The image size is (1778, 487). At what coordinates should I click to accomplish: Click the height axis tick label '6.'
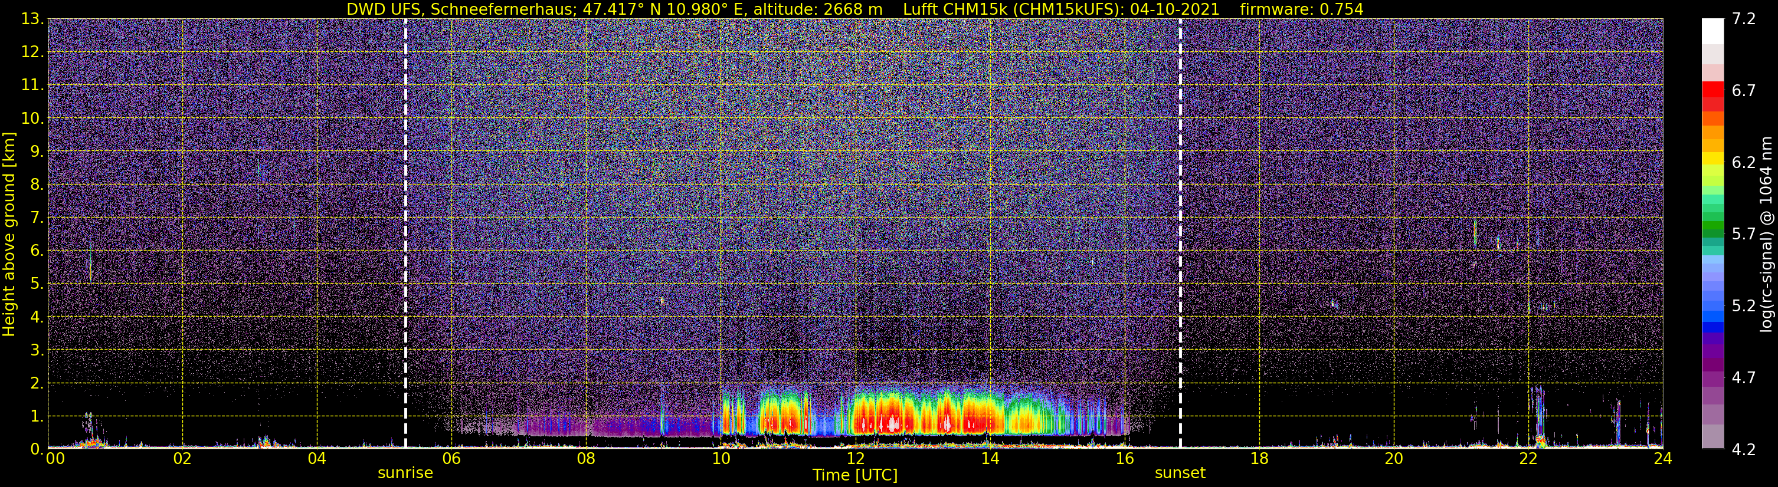point(36,251)
